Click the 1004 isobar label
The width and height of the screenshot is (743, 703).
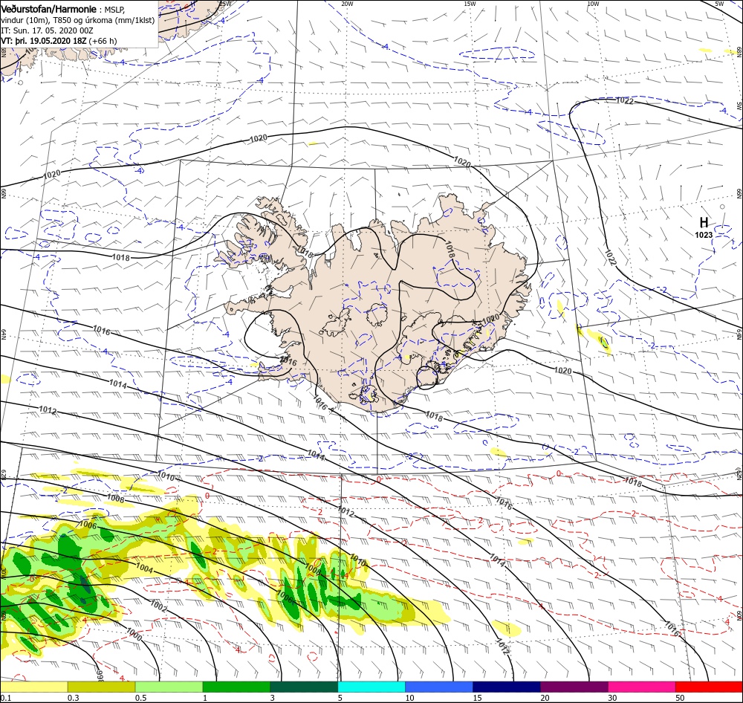(x=145, y=568)
